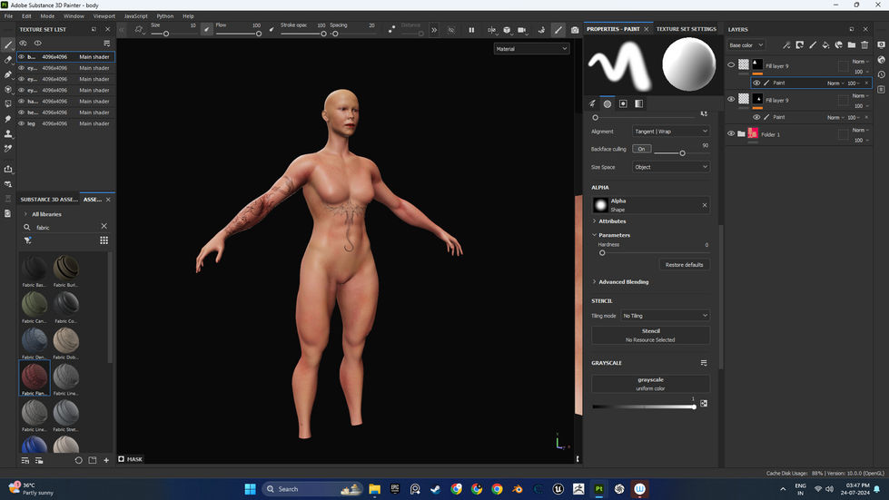Click the camera render icon in top toolbar
889x500 pixels.
point(575,30)
